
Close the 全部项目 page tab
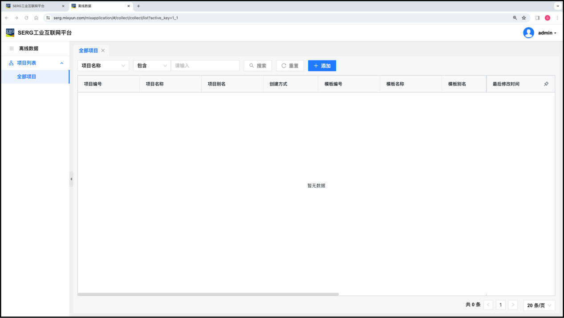[x=103, y=51]
